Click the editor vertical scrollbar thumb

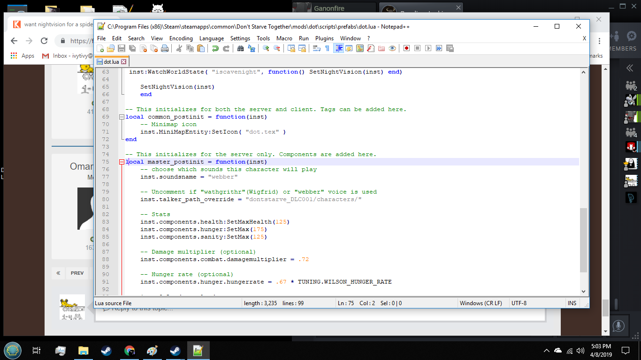(x=583, y=240)
